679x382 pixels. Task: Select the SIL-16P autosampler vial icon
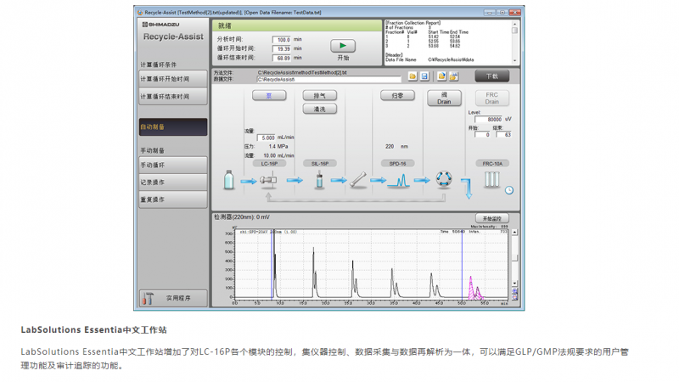(x=319, y=179)
